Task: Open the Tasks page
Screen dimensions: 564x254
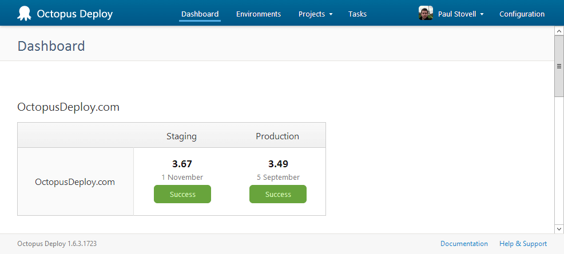Action: coord(358,14)
